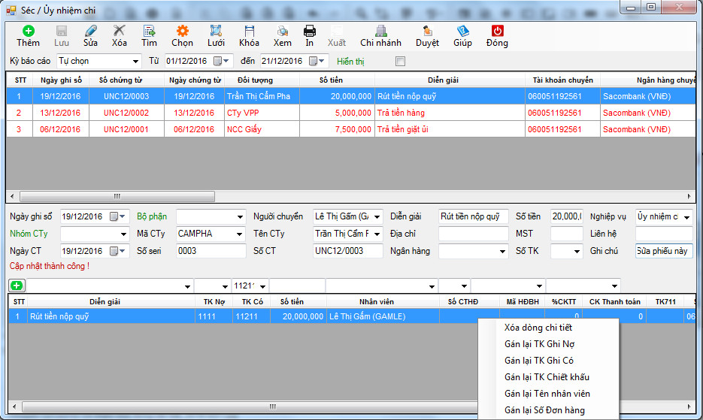Viewport: 703px width, 420px height.
Task: Click the amount cell 5,000,000
Action: 337,113
